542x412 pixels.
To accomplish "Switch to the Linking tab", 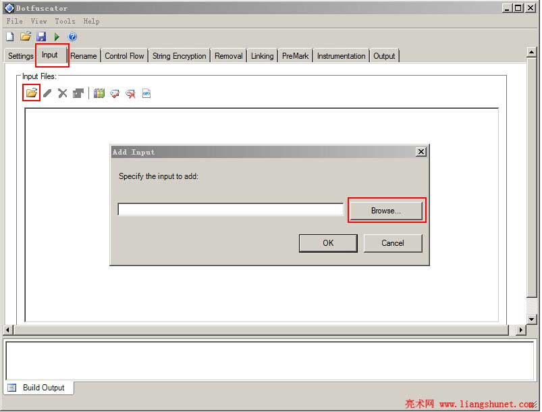I will point(263,56).
